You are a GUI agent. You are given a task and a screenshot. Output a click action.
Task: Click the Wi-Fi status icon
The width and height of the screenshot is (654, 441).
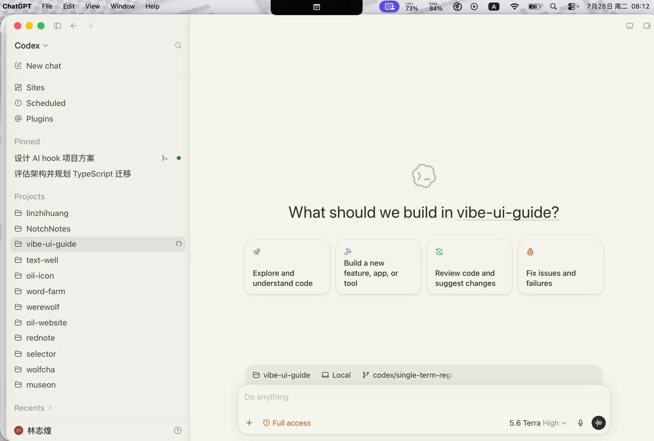coord(515,7)
